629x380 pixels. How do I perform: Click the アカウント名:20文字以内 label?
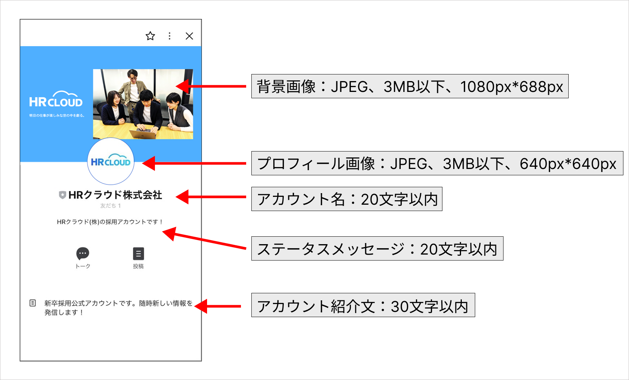[x=347, y=199]
